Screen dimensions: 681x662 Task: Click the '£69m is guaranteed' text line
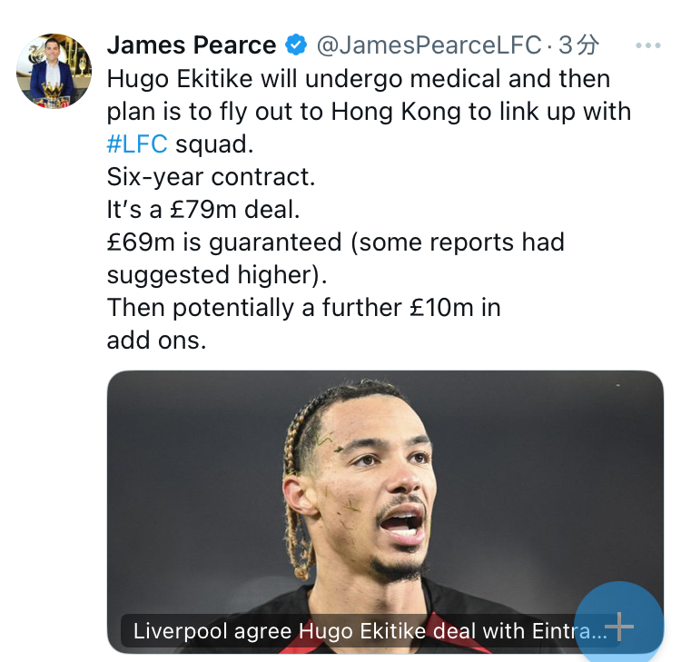click(x=336, y=242)
